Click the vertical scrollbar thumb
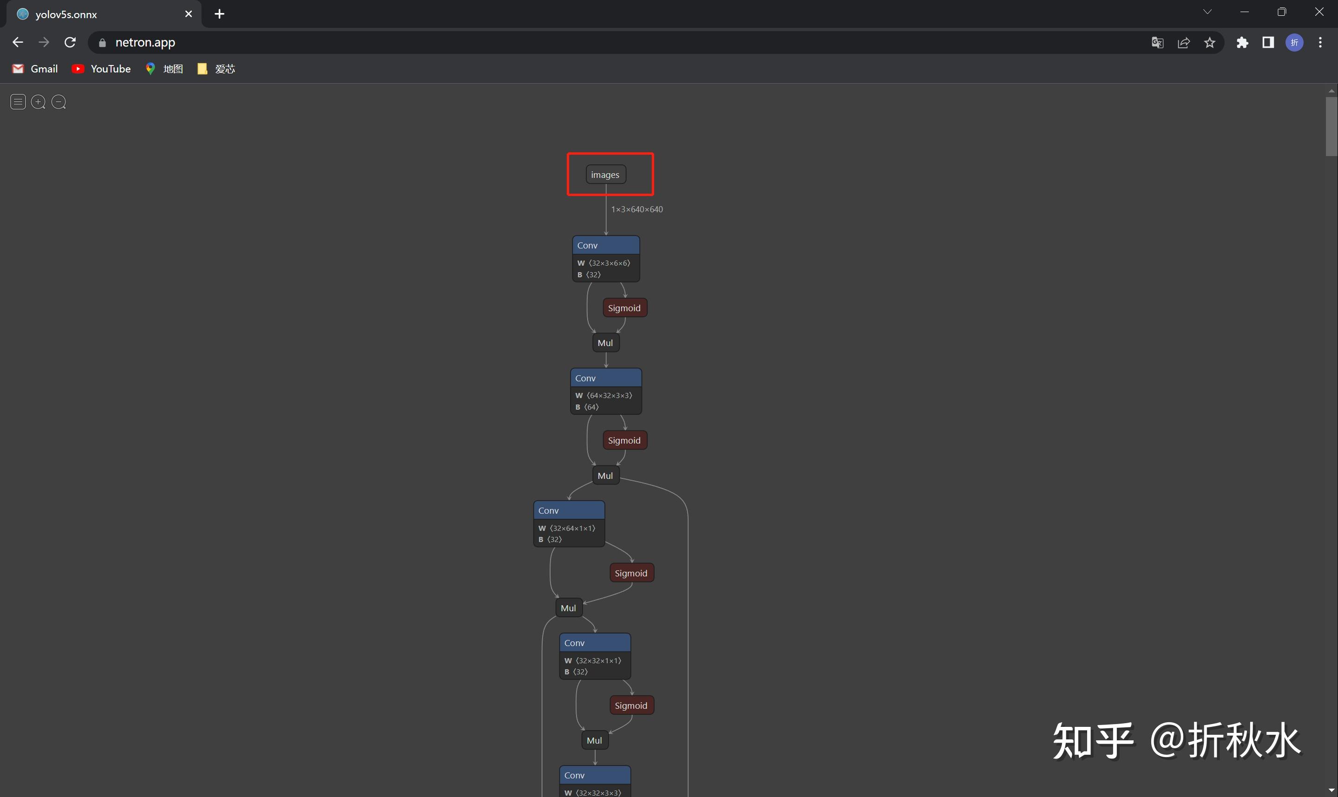Viewport: 1338px width, 797px height. coord(1331,126)
